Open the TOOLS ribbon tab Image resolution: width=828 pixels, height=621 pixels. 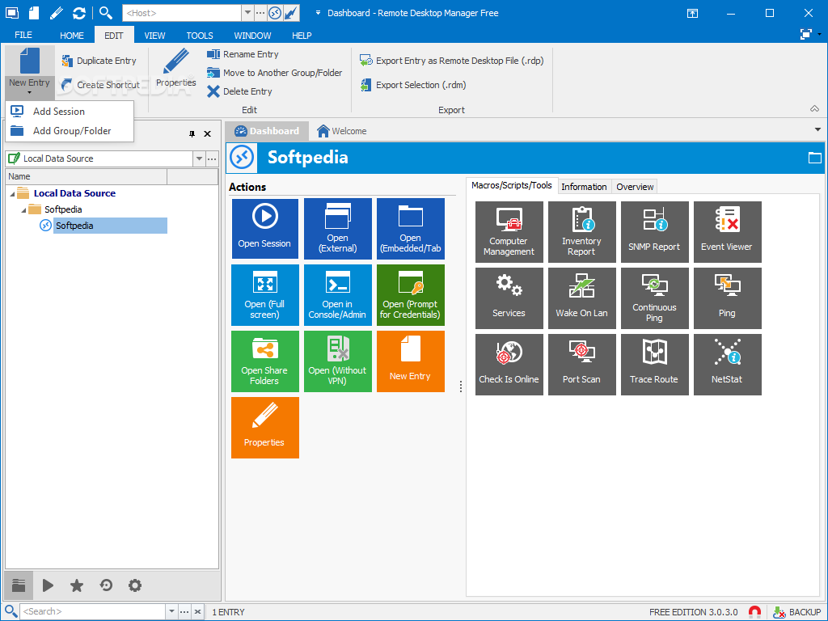point(200,36)
